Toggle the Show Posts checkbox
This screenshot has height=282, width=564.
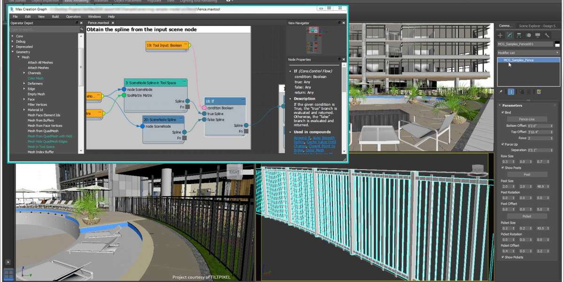tap(503, 168)
